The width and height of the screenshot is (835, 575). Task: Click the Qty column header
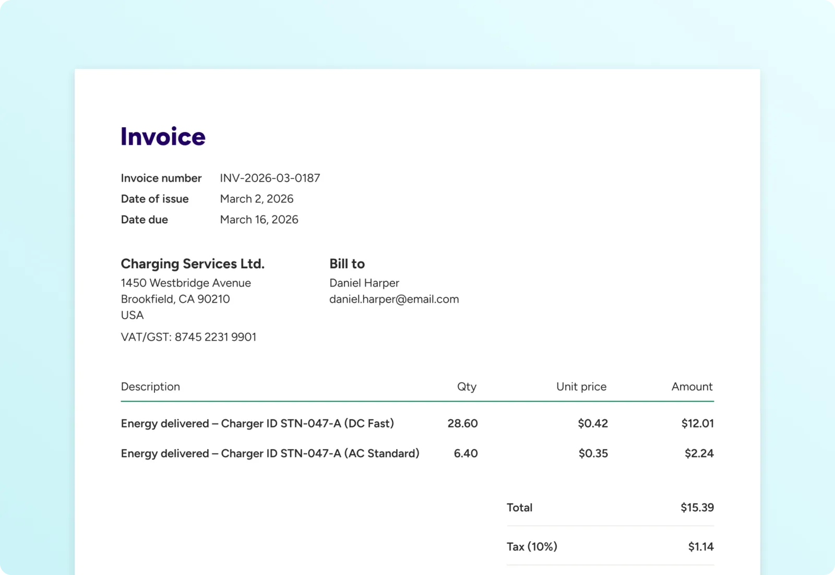coord(467,387)
